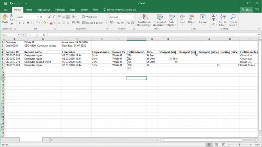The width and height of the screenshot is (262, 147).
Task: Toggle align text right
Action: coord(68,23)
